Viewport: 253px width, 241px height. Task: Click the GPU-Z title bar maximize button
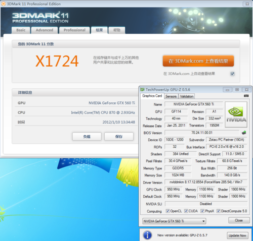tap(237, 90)
